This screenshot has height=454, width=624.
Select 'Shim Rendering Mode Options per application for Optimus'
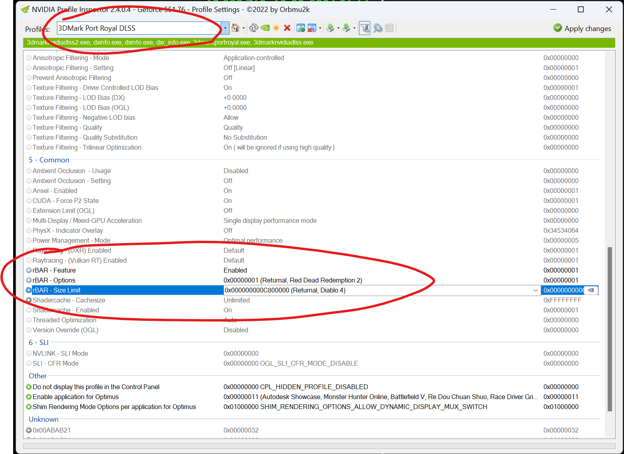pos(114,407)
